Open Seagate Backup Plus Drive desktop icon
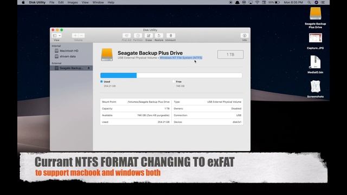 click(x=316, y=14)
